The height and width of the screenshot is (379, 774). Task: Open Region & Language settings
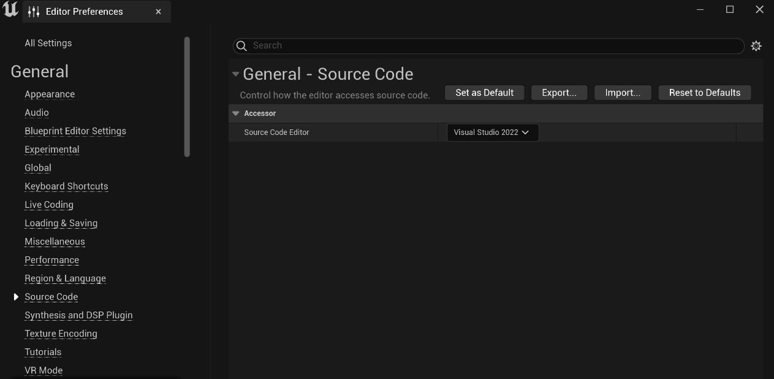pos(65,278)
